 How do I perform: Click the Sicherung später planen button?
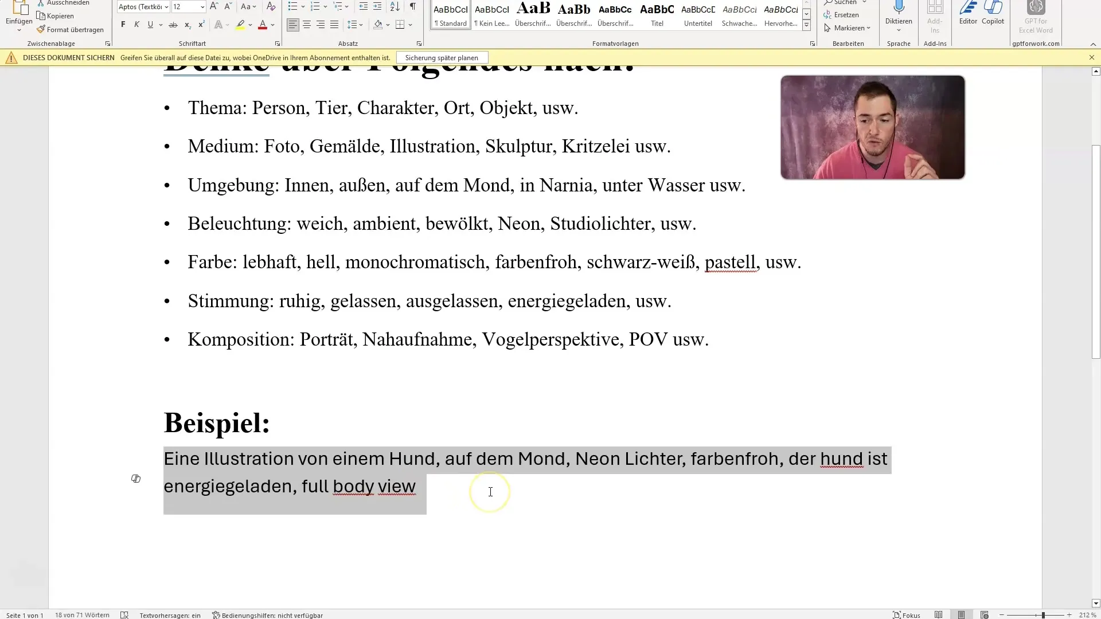coord(441,58)
